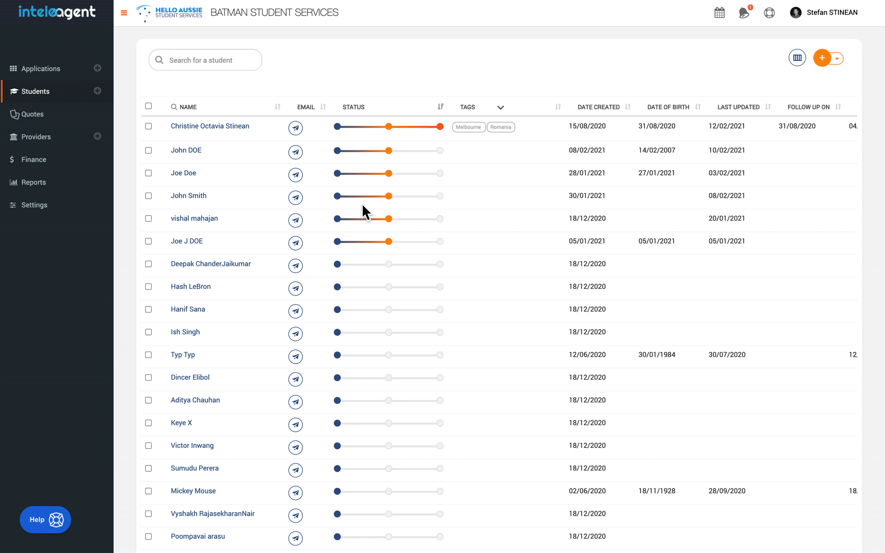Open dropdown arrow next to add button
The height and width of the screenshot is (553, 885).
[837, 59]
